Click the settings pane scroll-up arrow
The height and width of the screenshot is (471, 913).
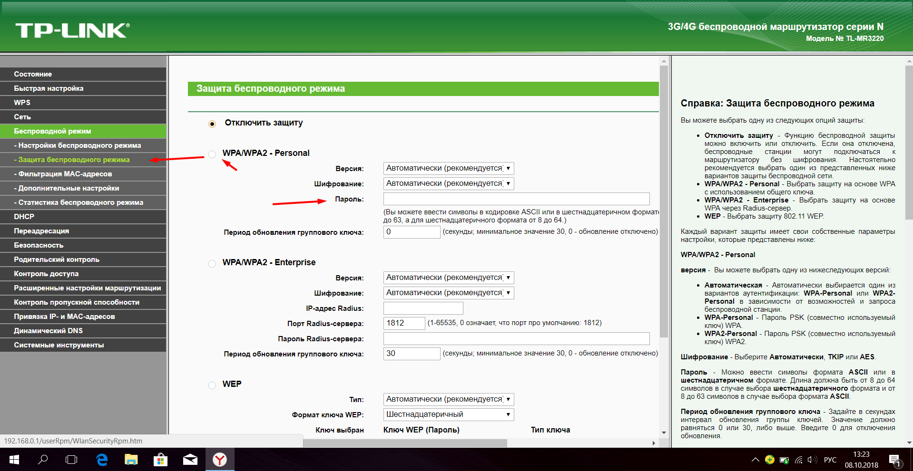664,61
